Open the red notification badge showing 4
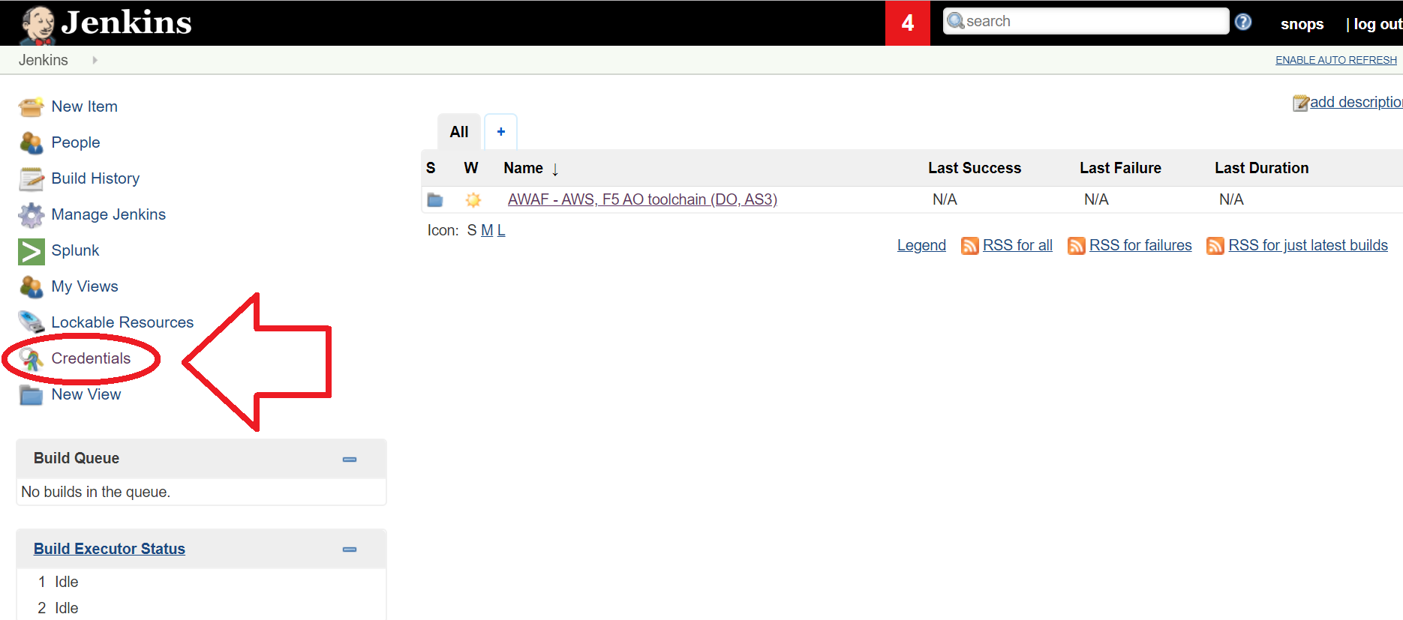Image resolution: width=1403 pixels, height=620 pixels. 908,23
